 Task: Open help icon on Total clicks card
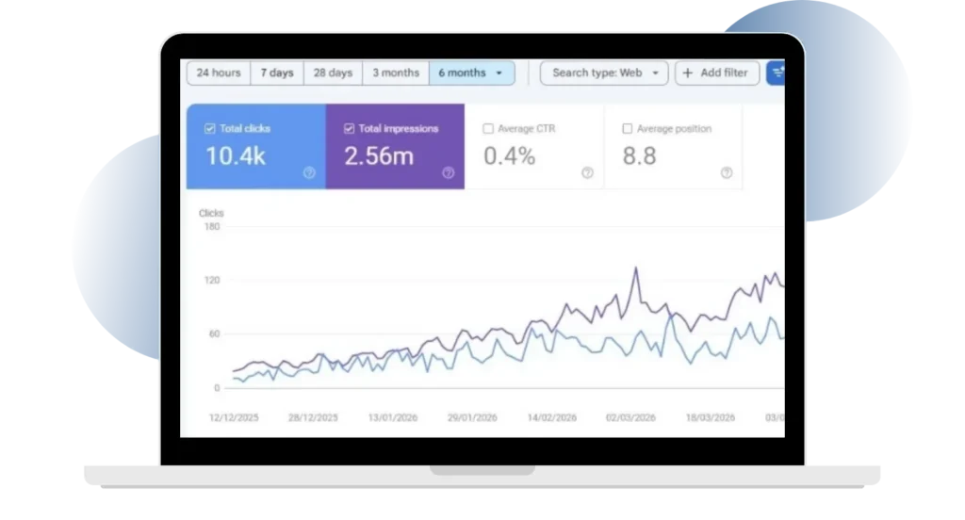(309, 173)
